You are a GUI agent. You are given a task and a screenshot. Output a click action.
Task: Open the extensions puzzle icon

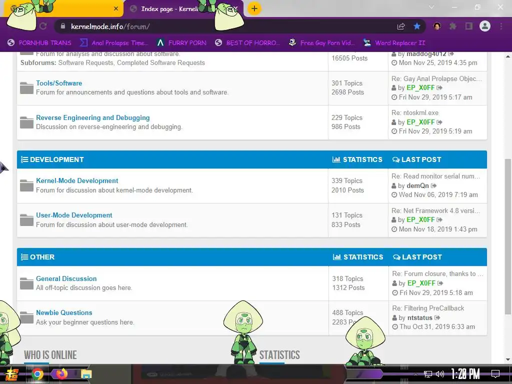(453, 26)
